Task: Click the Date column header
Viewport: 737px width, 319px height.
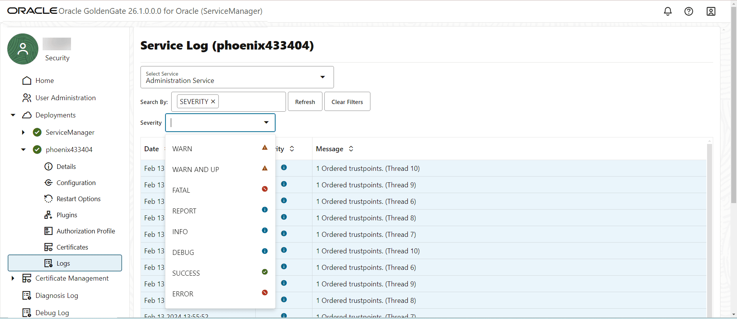Action: (x=152, y=149)
